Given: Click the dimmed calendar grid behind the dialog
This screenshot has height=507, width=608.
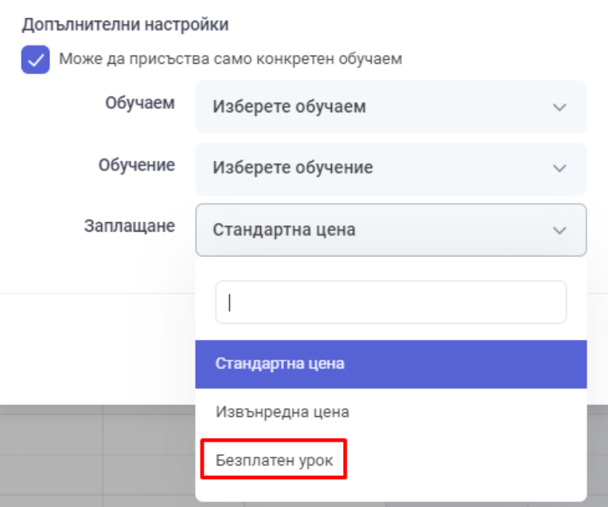Looking at the screenshot, I should (97, 456).
